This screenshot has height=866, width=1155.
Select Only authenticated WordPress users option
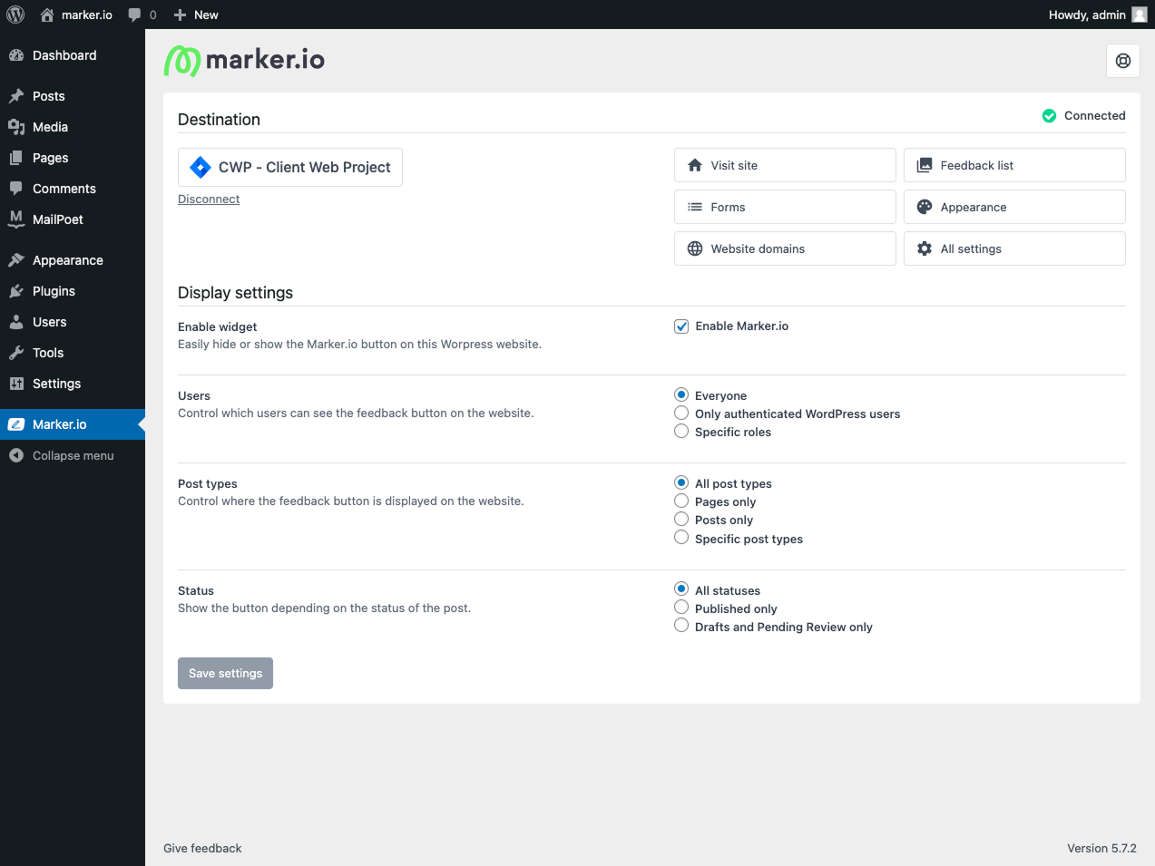point(681,414)
